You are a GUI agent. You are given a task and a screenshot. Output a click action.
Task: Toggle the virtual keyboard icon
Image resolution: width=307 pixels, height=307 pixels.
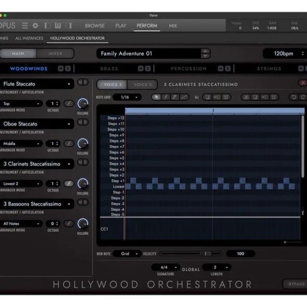(58, 25)
